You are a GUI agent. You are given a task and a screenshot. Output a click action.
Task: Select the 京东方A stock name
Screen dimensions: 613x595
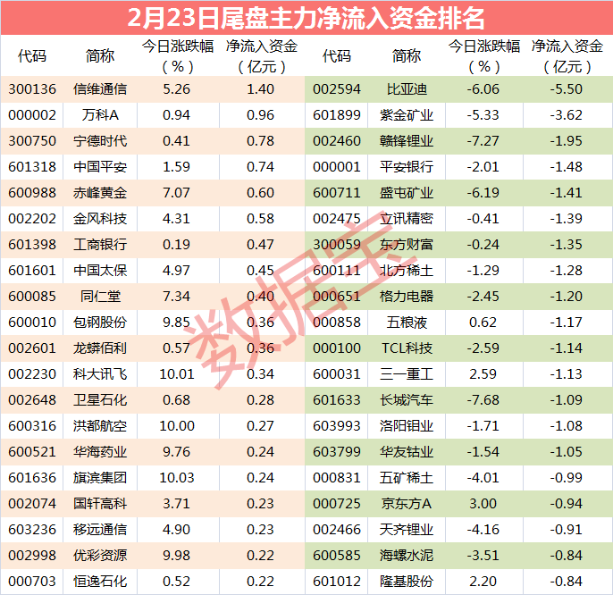[407, 504]
